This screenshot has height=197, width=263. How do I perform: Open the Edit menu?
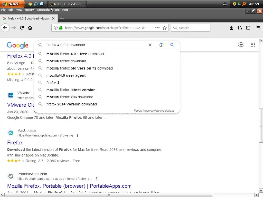11,10
